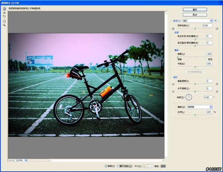Open the settings flyout menu arrow

click(215, 21)
